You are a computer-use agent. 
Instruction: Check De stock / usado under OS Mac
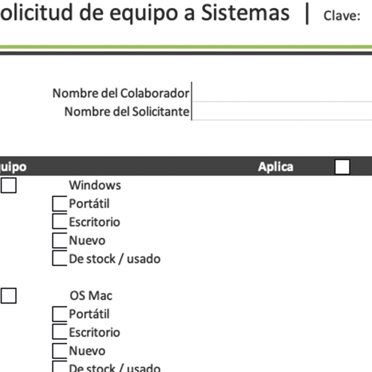pos(60,367)
